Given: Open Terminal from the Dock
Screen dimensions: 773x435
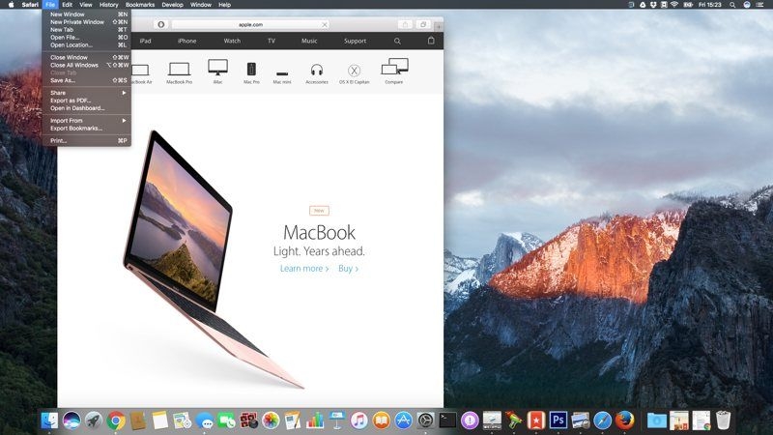Looking at the screenshot, I should 447,420.
